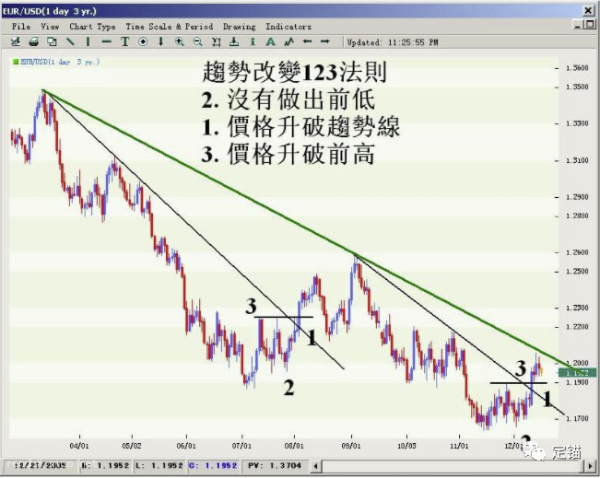The width and height of the screenshot is (600, 478).
Task: Select the trend line drawing tool
Action: pos(70,41)
